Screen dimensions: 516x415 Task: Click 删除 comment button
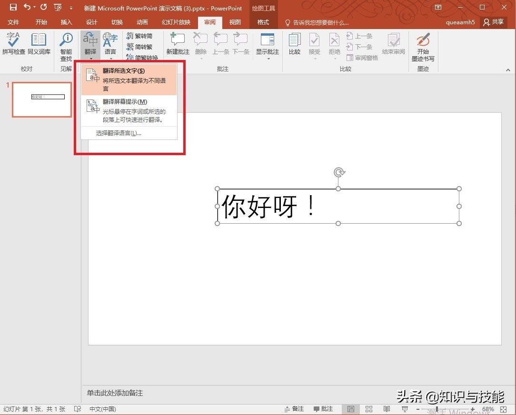pos(201,45)
